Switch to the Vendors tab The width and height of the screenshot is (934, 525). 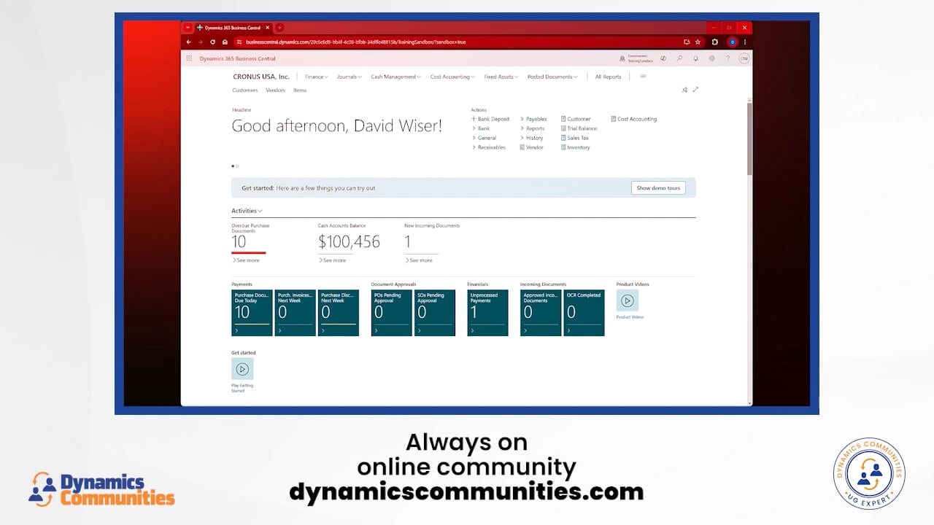[x=275, y=90]
